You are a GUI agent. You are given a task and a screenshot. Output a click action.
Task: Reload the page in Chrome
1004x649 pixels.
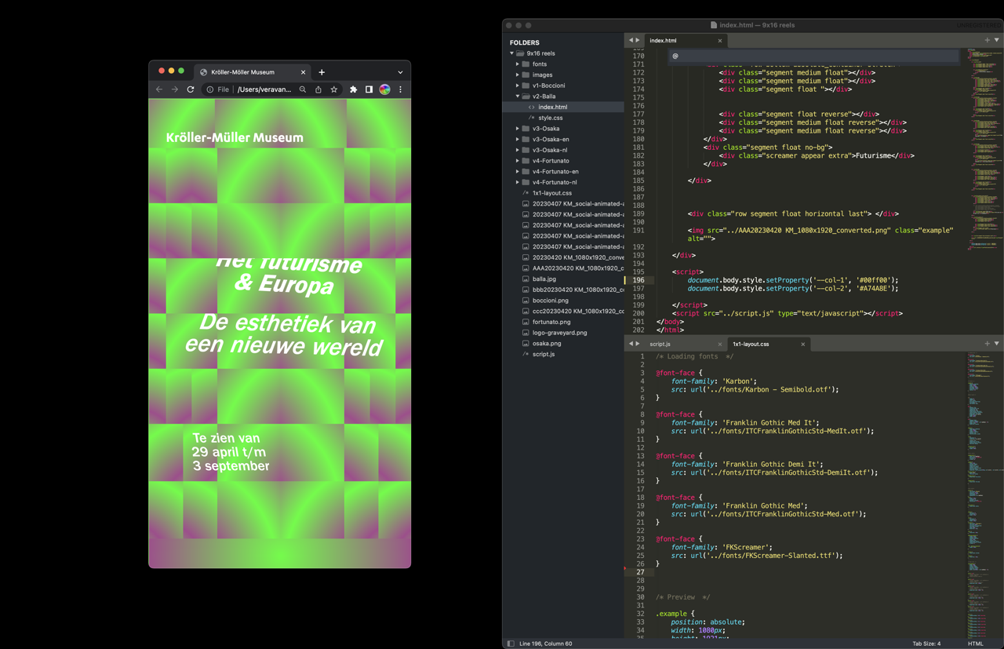(191, 89)
